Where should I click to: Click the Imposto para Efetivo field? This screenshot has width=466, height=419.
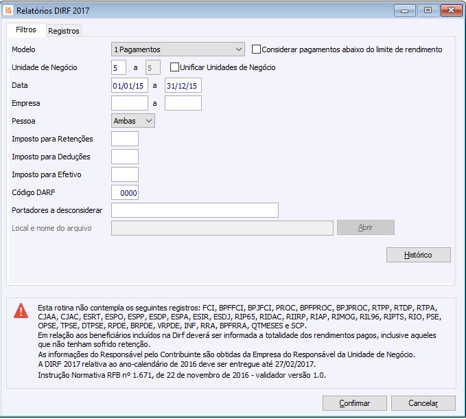coord(125,174)
